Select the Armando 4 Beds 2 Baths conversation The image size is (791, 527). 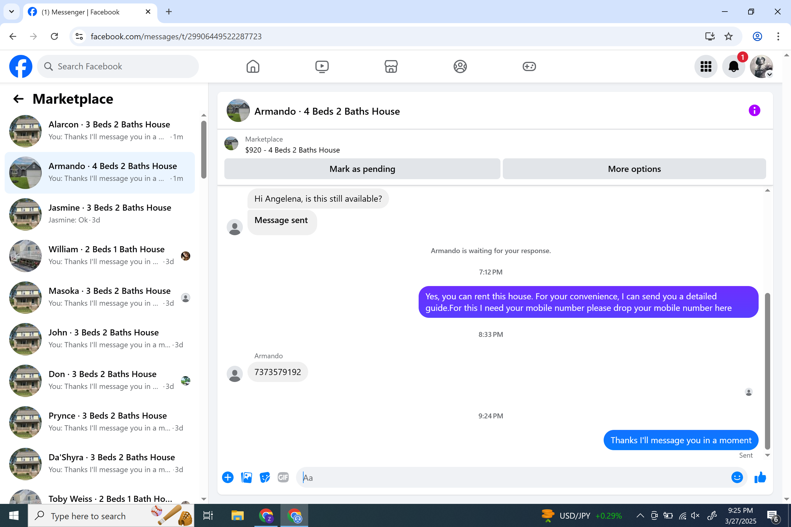[x=100, y=173]
